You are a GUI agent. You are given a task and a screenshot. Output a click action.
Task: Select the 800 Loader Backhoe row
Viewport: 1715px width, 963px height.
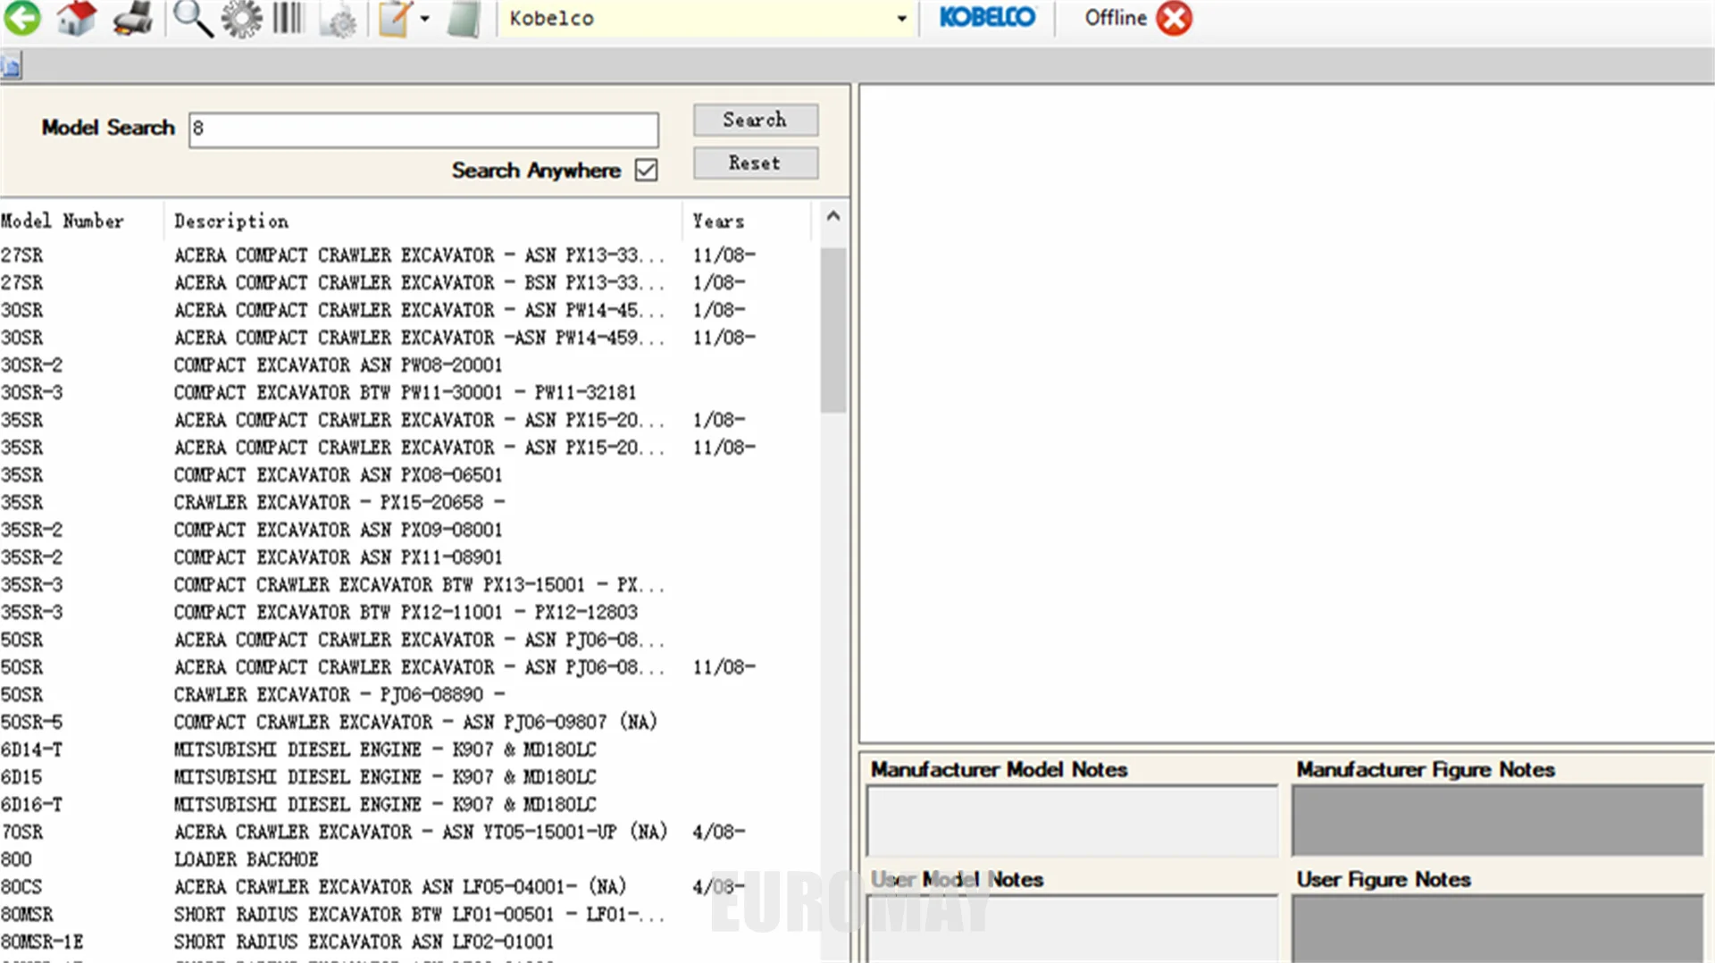[409, 859]
